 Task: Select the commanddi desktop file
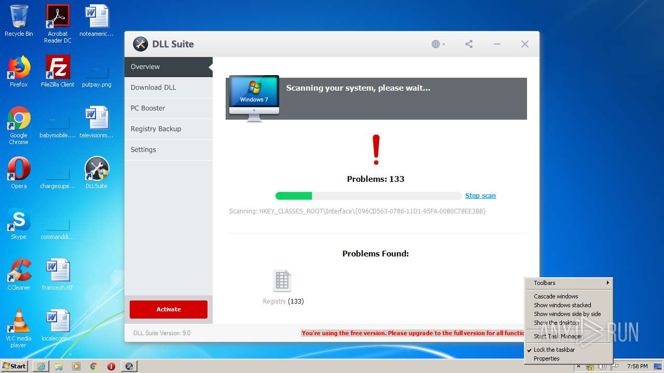point(58,228)
